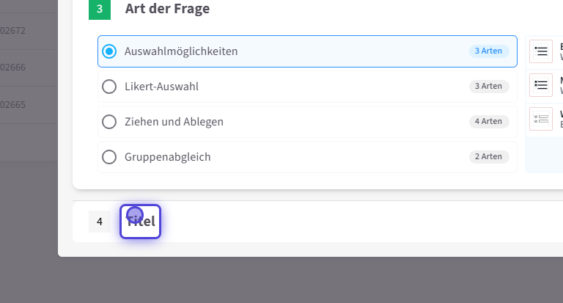Image resolution: width=563 pixels, height=303 pixels.
Task: Click the "3 Arten" badge for Likert-Auswahl
Action: 488,87
